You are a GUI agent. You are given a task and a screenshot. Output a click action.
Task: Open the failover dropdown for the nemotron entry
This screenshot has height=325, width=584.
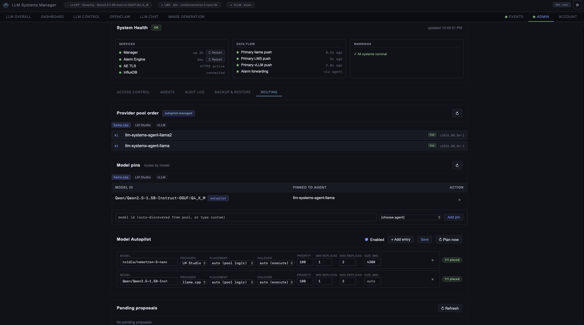tap(276, 263)
